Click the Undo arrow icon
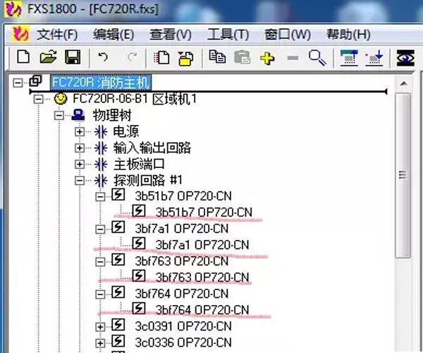This screenshot has width=423, height=353. pos(103,58)
